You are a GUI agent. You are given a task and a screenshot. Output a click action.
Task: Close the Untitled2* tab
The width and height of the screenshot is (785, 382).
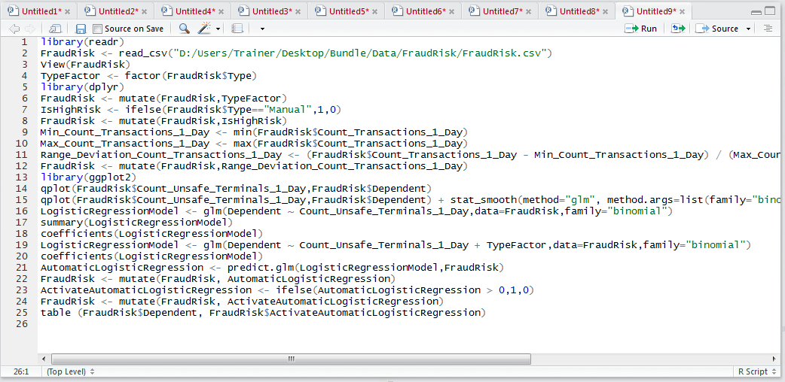[145, 11]
